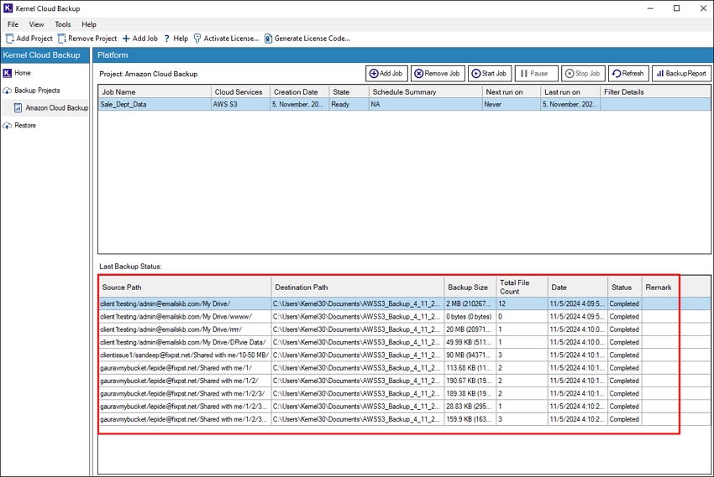Click the Remove Job button
Image resolution: width=714 pixels, height=477 pixels.
[x=438, y=74]
